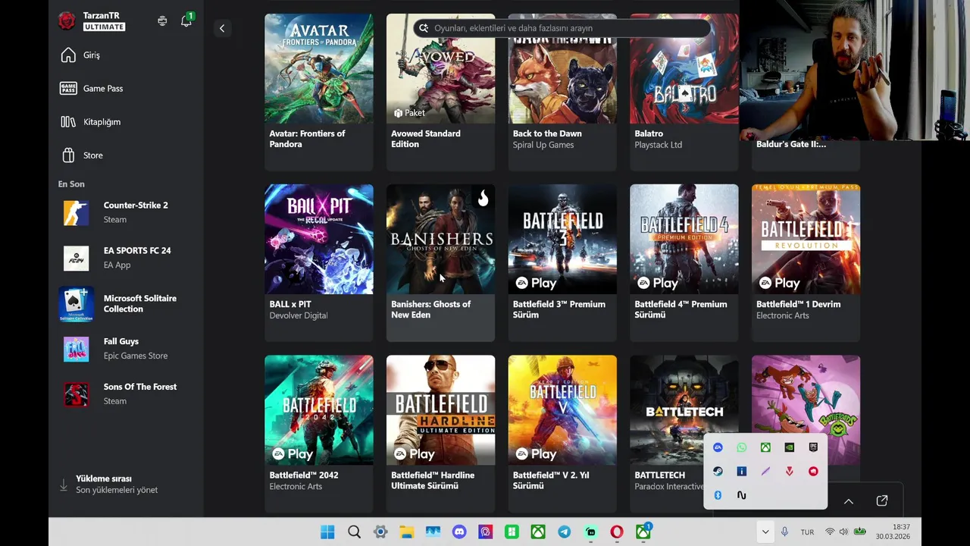Open the Bluetooth tray icon
This screenshot has height=546, width=970.
718,495
